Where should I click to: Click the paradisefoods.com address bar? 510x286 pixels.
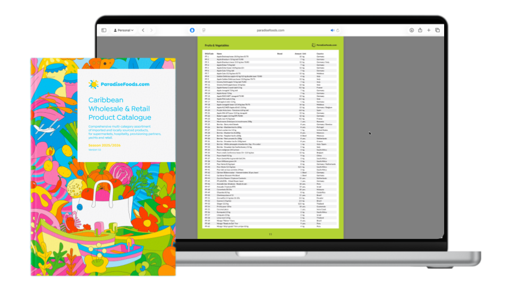click(x=270, y=30)
